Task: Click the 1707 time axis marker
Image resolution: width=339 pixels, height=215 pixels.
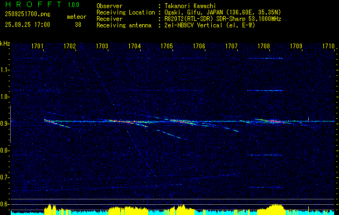Action: click(231, 46)
